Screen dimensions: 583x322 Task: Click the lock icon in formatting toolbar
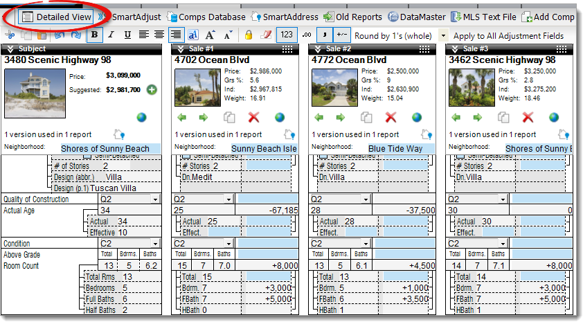[x=249, y=35]
